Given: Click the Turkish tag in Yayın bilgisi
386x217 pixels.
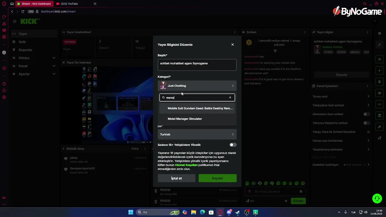Looking at the screenshot, I should coord(328,52).
